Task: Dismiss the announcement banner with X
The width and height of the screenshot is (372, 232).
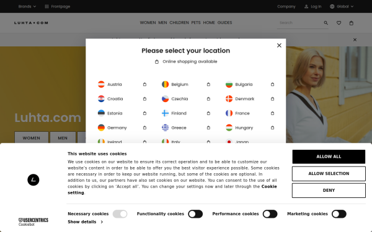Action: [355, 40]
